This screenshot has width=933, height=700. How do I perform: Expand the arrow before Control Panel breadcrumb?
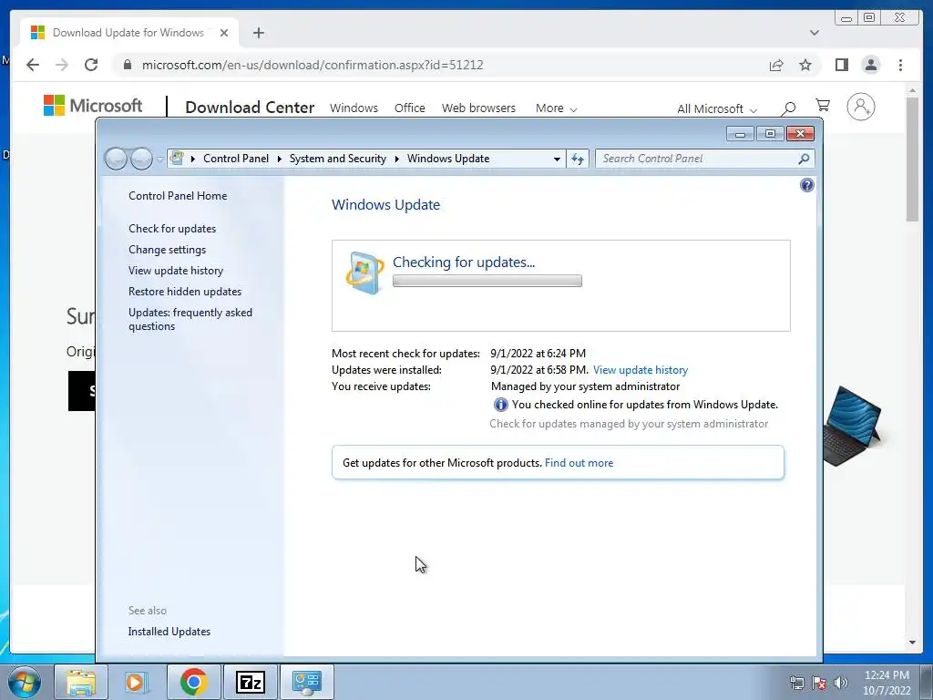193,159
